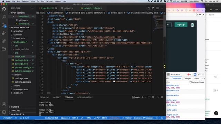
Task: Open terminal launch profile dropdown arrow
Action: [145, 97]
